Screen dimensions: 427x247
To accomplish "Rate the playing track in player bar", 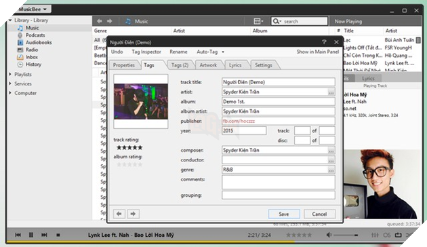I will pos(299,235).
